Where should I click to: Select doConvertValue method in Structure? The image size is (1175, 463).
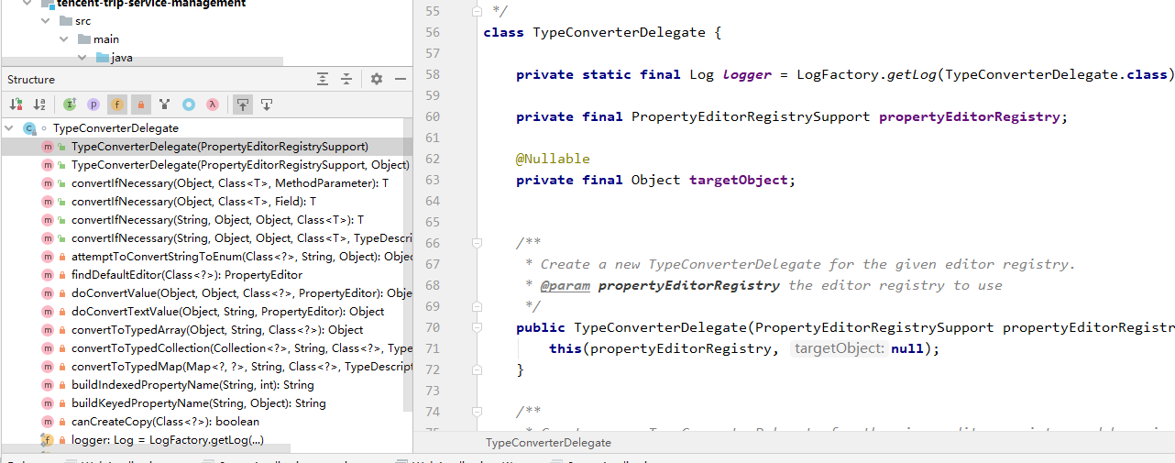[x=206, y=293]
